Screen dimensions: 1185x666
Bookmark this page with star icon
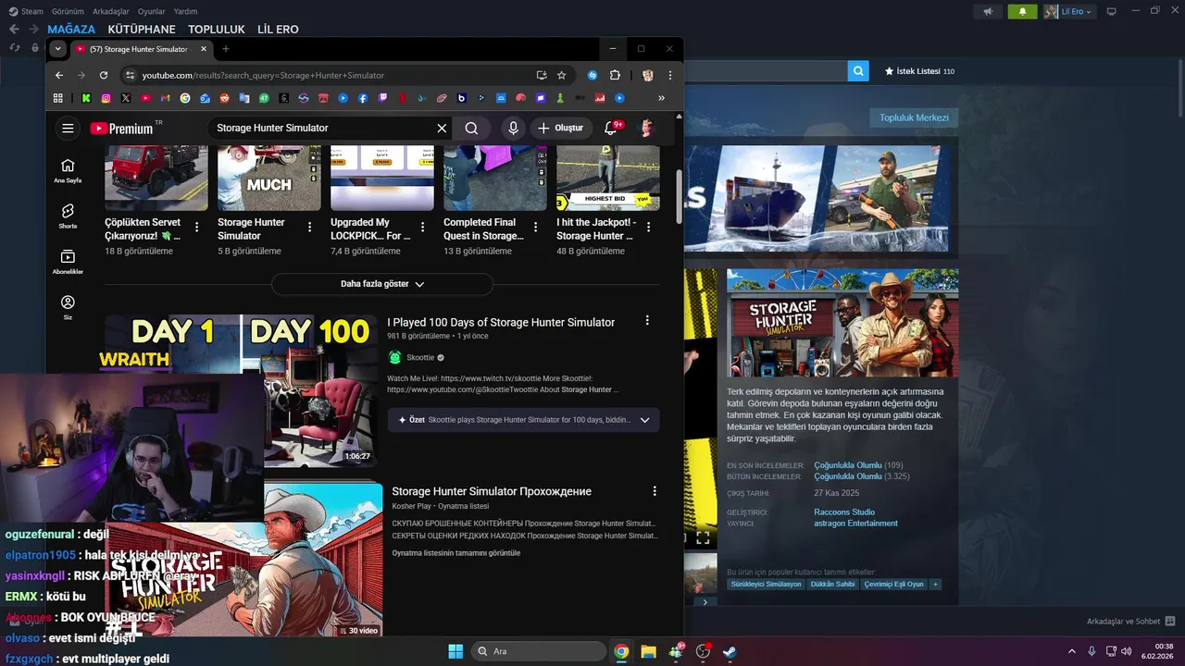pos(561,75)
